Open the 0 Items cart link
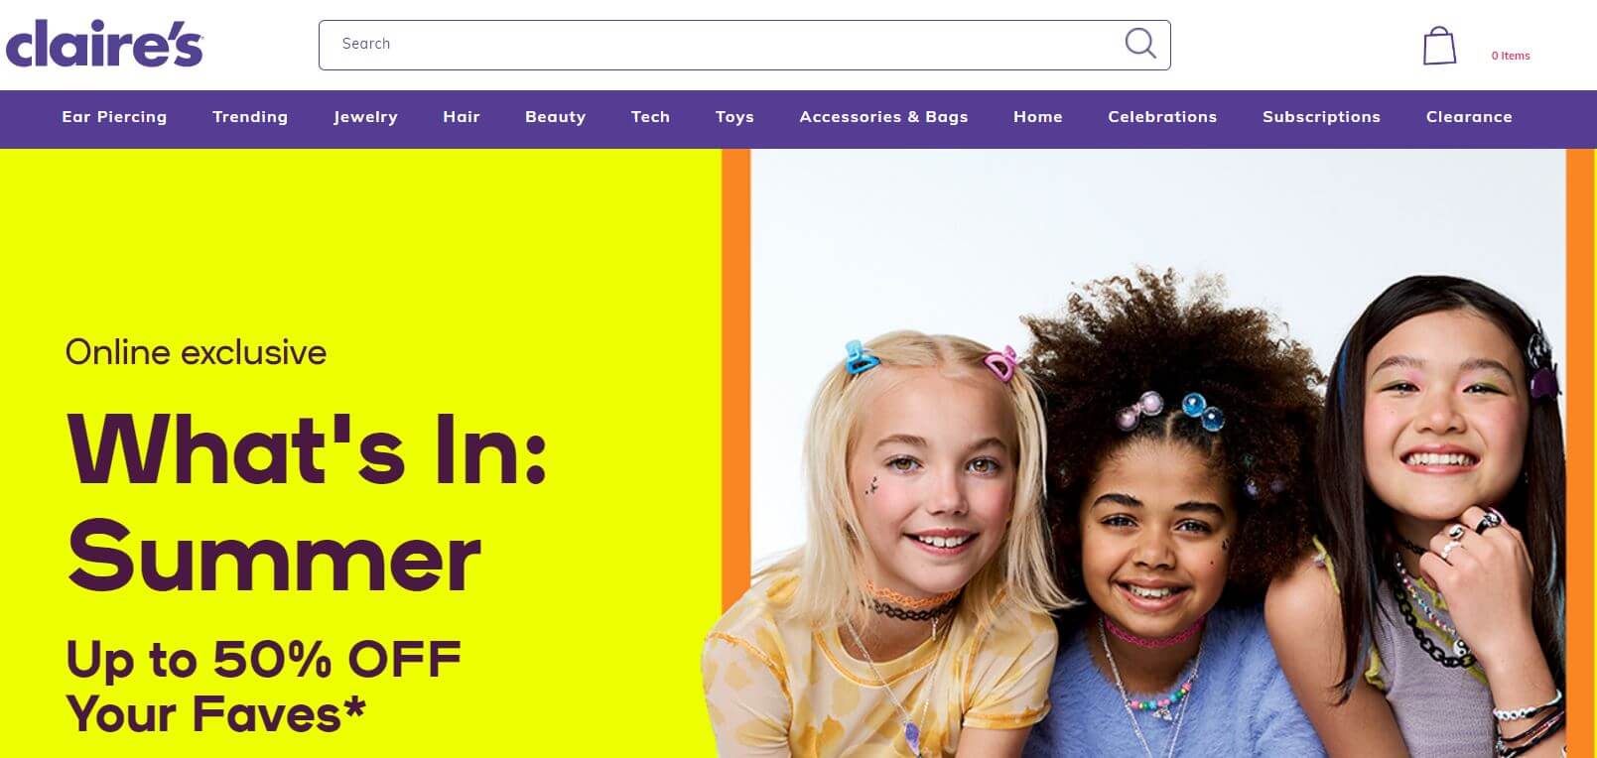 pyautogui.click(x=1511, y=56)
